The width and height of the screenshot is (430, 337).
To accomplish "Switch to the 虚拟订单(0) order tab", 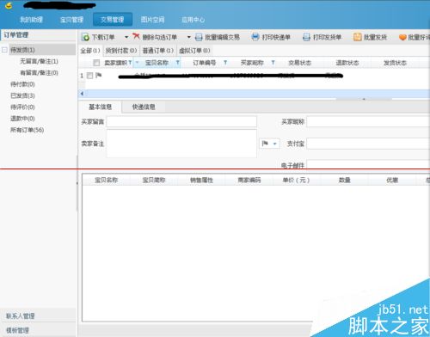I will coord(194,51).
